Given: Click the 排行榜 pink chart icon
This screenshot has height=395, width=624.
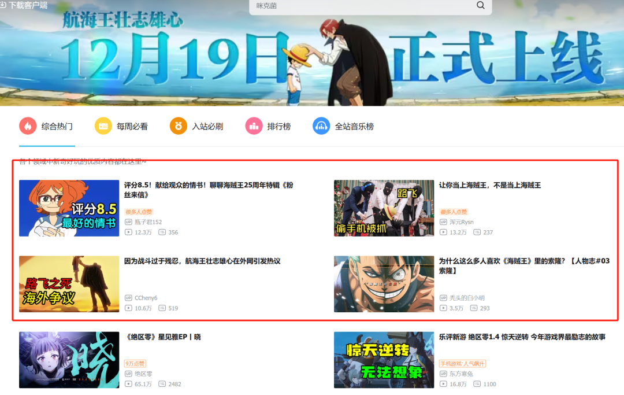Looking at the screenshot, I should 254,125.
